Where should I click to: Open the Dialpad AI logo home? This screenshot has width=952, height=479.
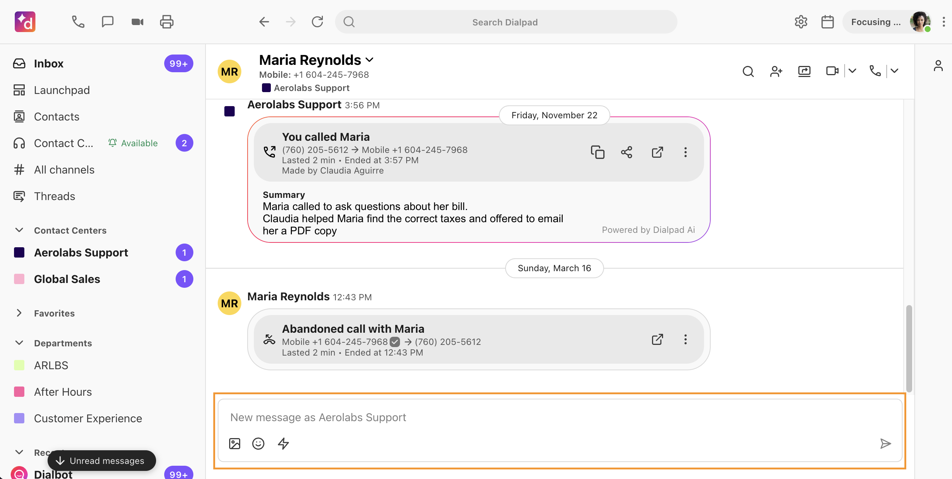click(x=25, y=22)
